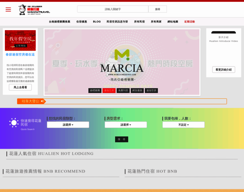Viewport: 244px width, 192px height.
Task: Click the 花蓮旅遊推薦情報 BNB Recommend heading
Action: click(45, 172)
